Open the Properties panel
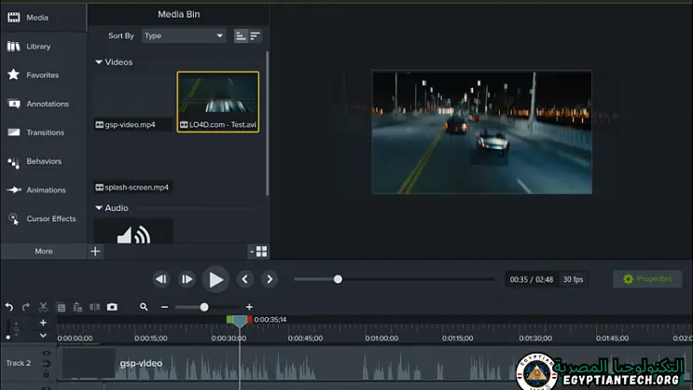The width and height of the screenshot is (693, 390). pyautogui.click(x=647, y=279)
